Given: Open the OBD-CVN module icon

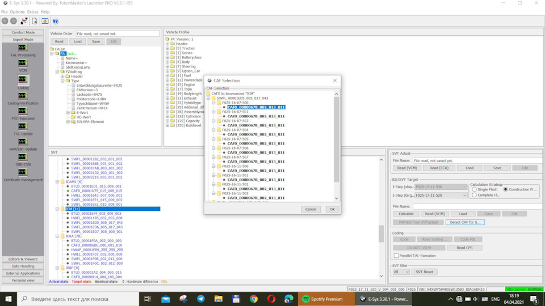Looking at the screenshot, I should [x=23, y=157].
